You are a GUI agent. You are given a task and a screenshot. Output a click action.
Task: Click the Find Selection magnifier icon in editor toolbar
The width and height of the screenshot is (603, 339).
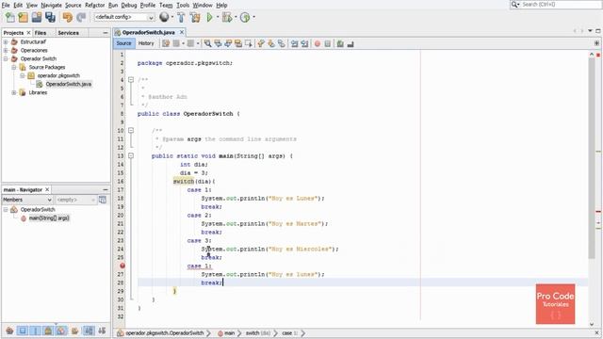pyautogui.click(x=207, y=43)
